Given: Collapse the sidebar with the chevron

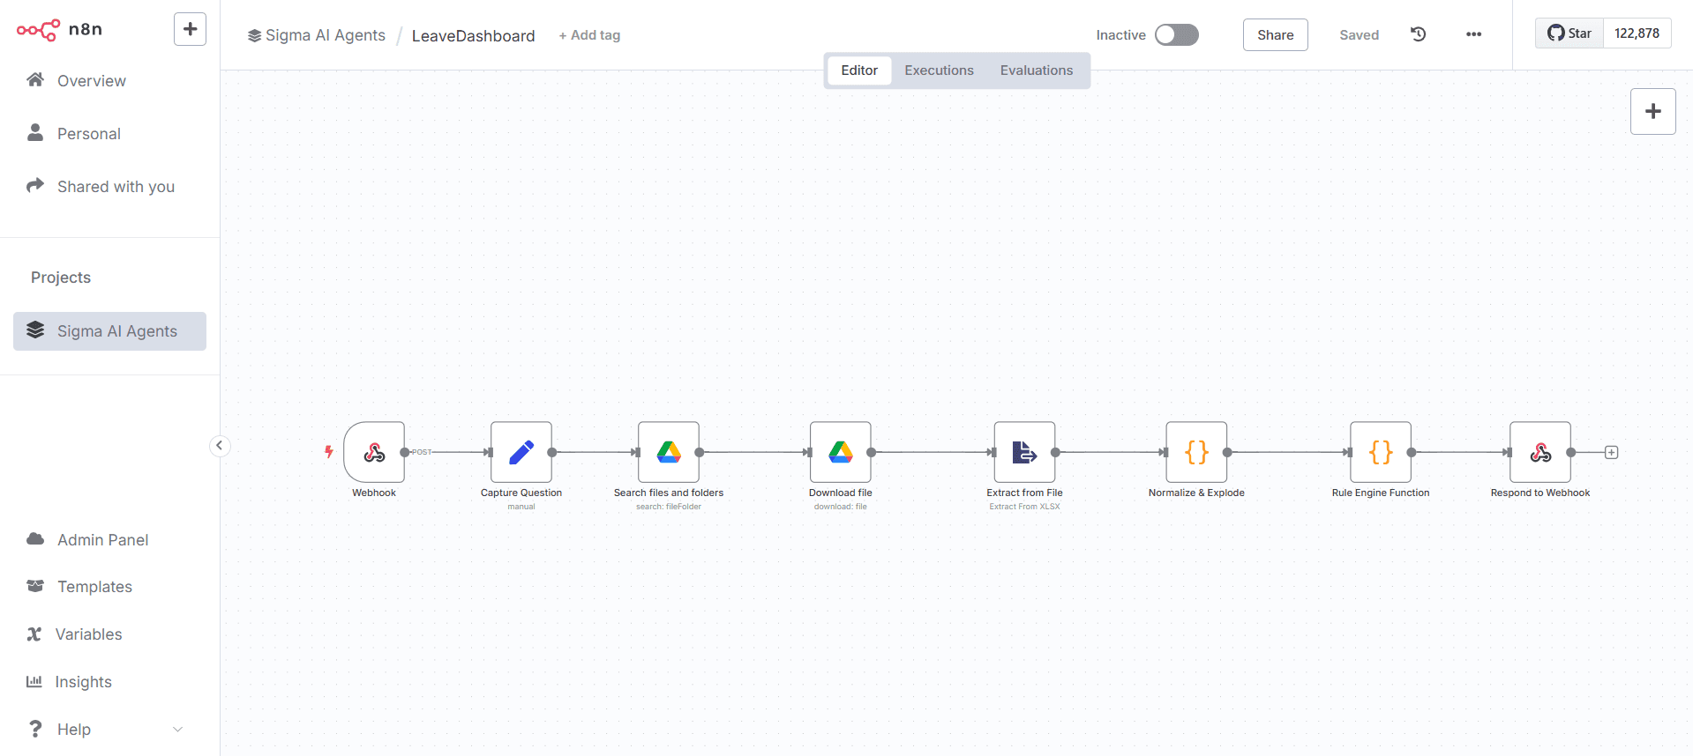Looking at the screenshot, I should [220, 446].
